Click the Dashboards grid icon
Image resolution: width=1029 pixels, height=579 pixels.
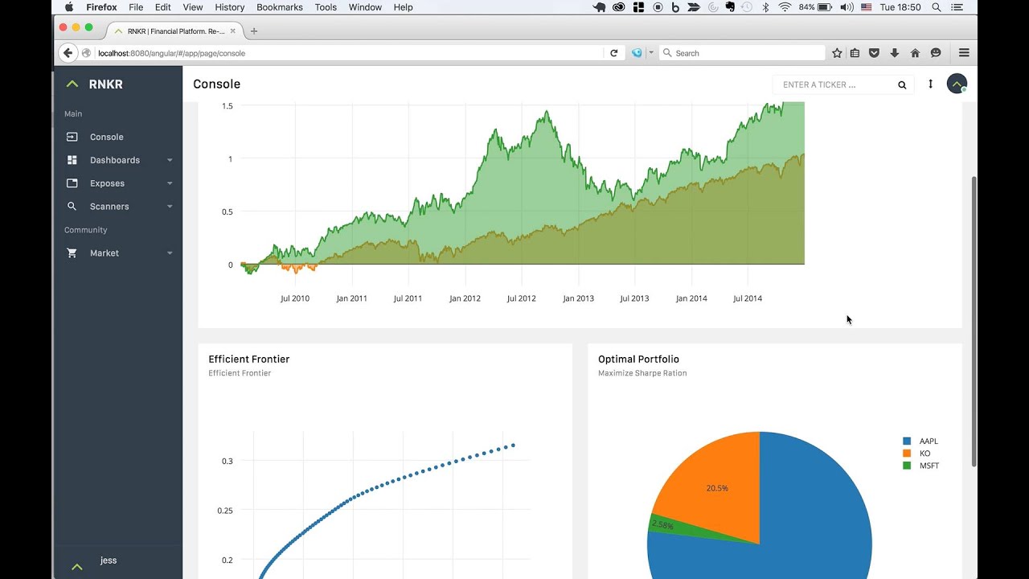click(x=72, y=160)
